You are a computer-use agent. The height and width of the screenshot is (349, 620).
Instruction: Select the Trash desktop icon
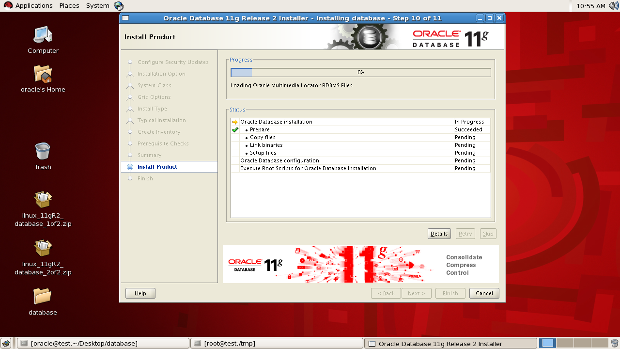point(43,151)
